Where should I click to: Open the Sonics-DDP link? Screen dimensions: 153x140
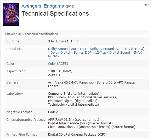pyautogui.click(x=83, y=52)
